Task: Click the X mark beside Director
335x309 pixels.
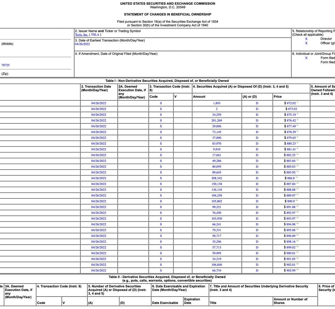Action: (x=306, y=39)
